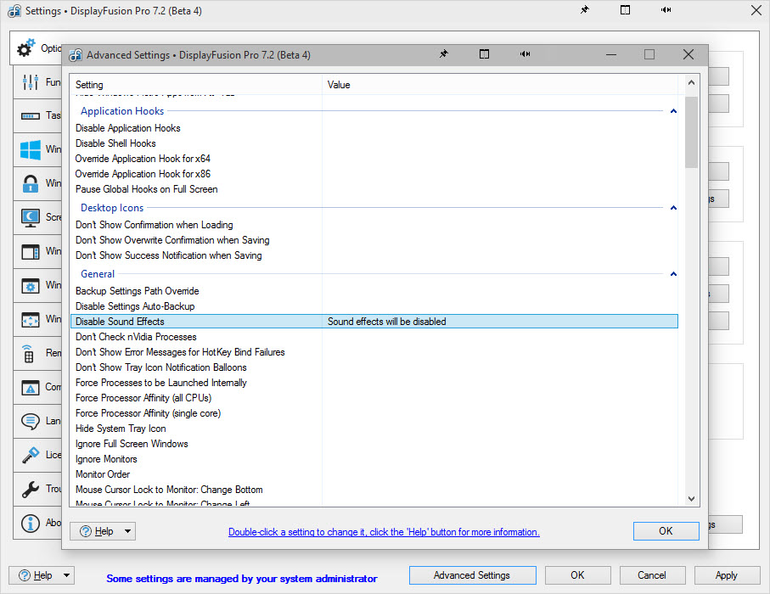Screen dimensions: 770x594
Task: Select Disable Application Hooks row
Action: [374, 128]
